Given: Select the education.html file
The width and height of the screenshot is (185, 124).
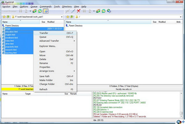Looking at the screenshot, I should 12,32.
